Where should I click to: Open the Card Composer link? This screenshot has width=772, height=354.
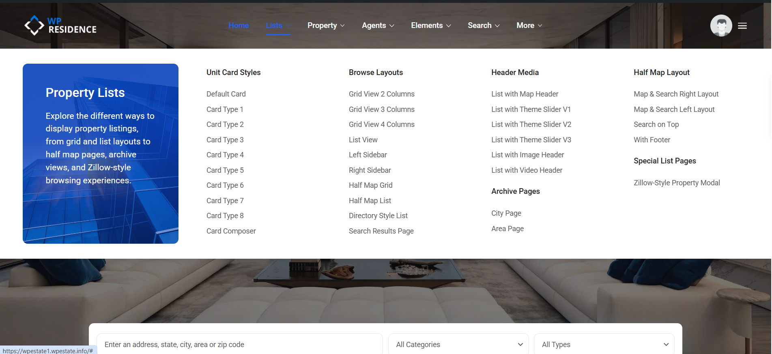click(x=231, y=231)
